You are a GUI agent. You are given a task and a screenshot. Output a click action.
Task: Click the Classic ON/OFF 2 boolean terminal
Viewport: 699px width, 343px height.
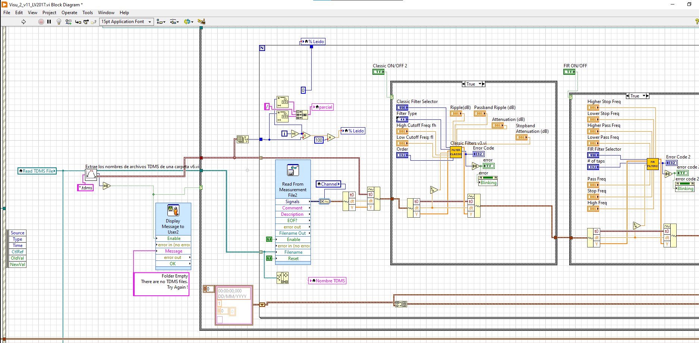[378, 72]
